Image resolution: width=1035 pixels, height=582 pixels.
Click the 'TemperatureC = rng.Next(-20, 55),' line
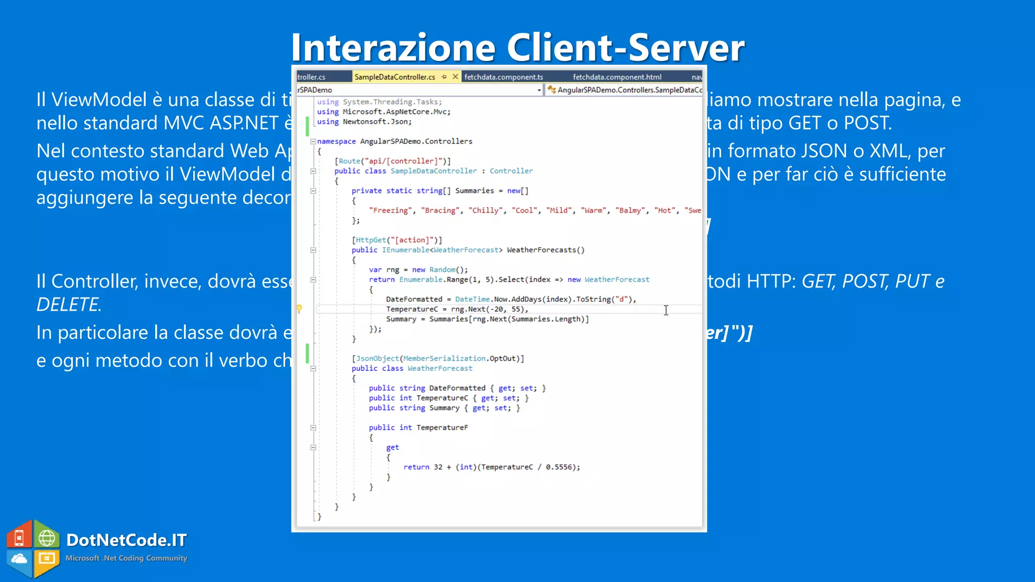point(457,309)
